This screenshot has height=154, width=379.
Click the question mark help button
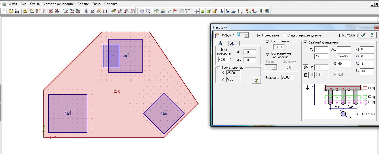(x=372, y=35)
